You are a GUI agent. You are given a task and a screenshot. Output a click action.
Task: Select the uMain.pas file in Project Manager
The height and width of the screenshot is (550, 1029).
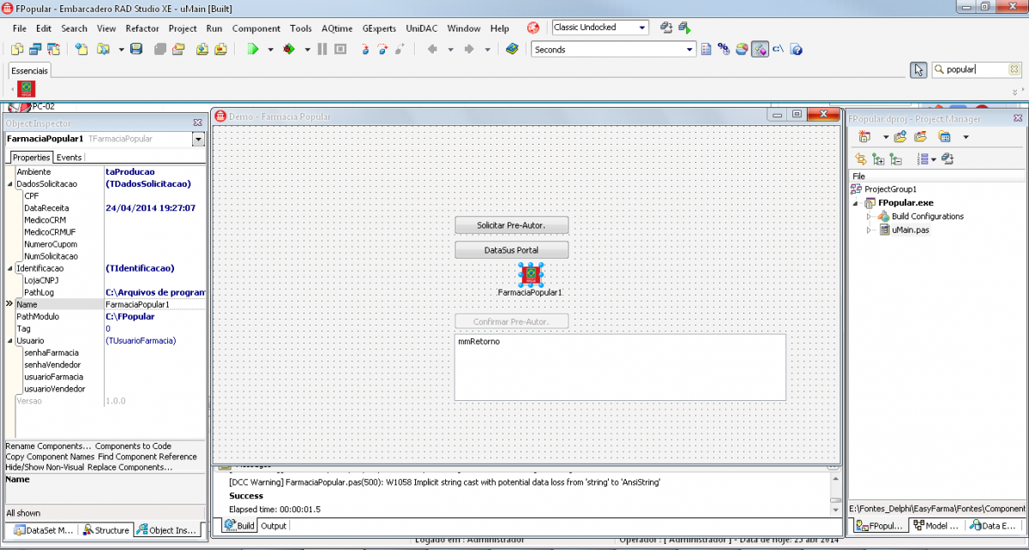(x=911, y=230)
